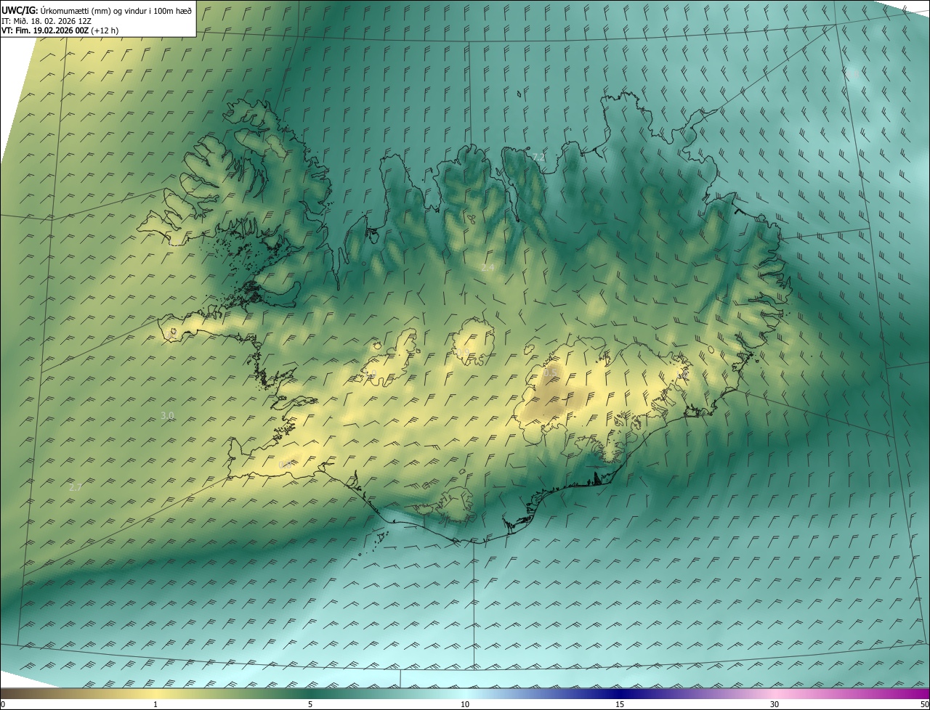
Task: Click the '0.9' value label on the map
Action: click(x=462, y=353)
